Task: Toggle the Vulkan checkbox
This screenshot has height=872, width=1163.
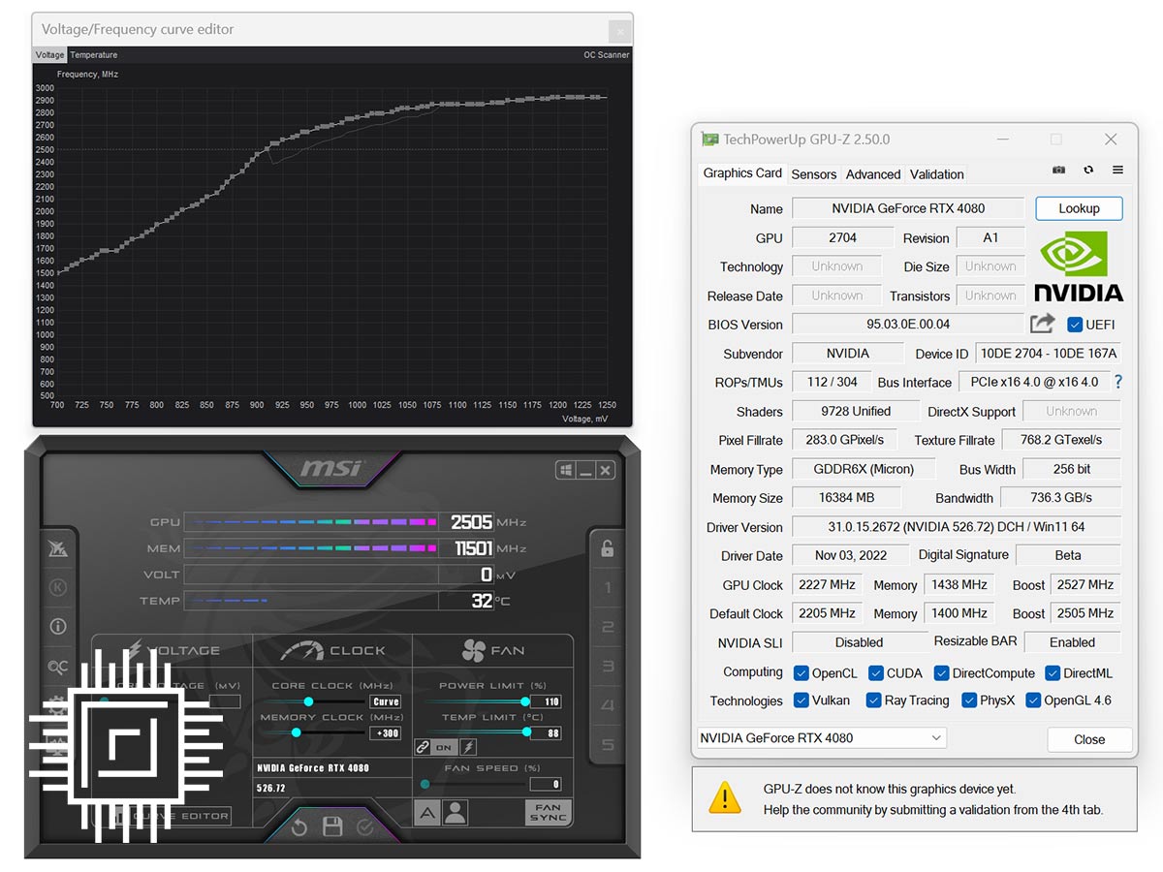Action: point(802,700)
